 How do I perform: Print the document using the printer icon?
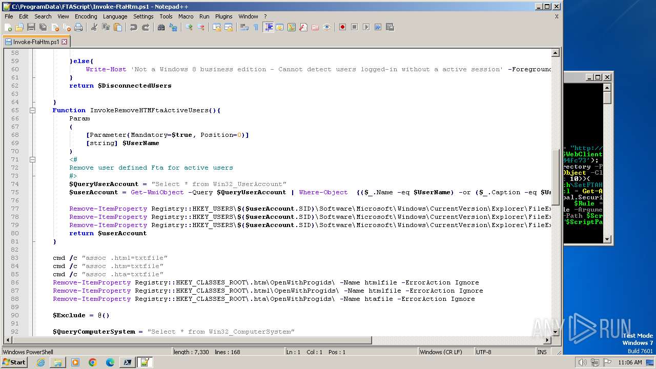(x=78, y=27)
